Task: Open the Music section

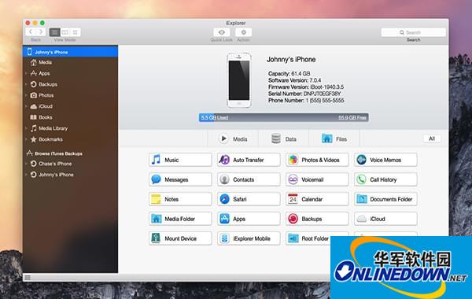Action: 180,160
